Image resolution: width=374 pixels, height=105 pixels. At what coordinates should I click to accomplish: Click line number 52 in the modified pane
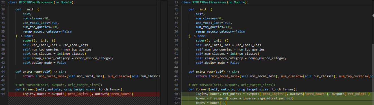pyautogui.click(x=177, y=103)
